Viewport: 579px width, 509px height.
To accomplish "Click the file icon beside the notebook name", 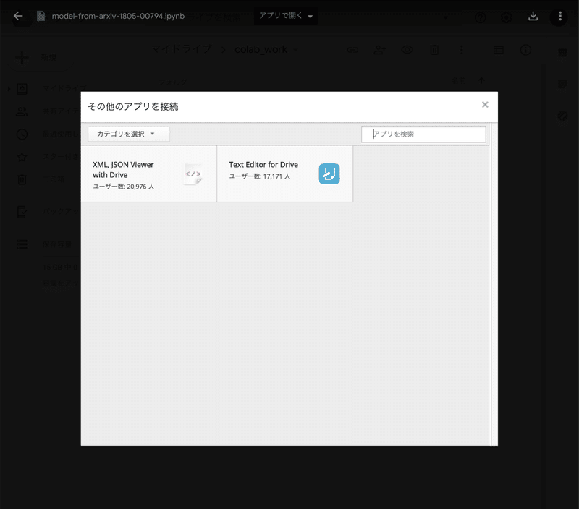I will tap(41, 16).
